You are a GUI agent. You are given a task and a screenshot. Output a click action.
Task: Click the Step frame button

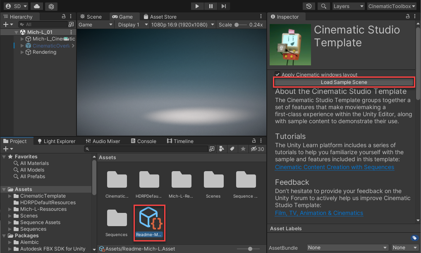coord(223,6)
